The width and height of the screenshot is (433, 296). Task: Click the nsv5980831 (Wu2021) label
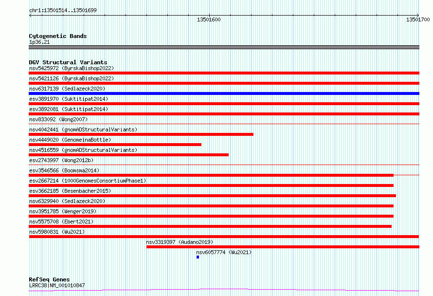tap(57, 232)
